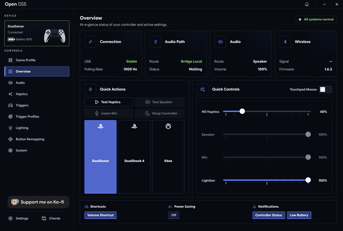Click Test Speaker button
Image resolution: width=343 pixels, height=231 pixels.
click(160, 102)
